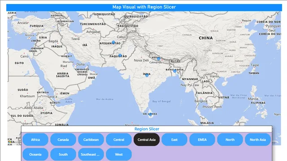
Task: Click the Sri Lanka map data bubble
Action: (150, 114)
